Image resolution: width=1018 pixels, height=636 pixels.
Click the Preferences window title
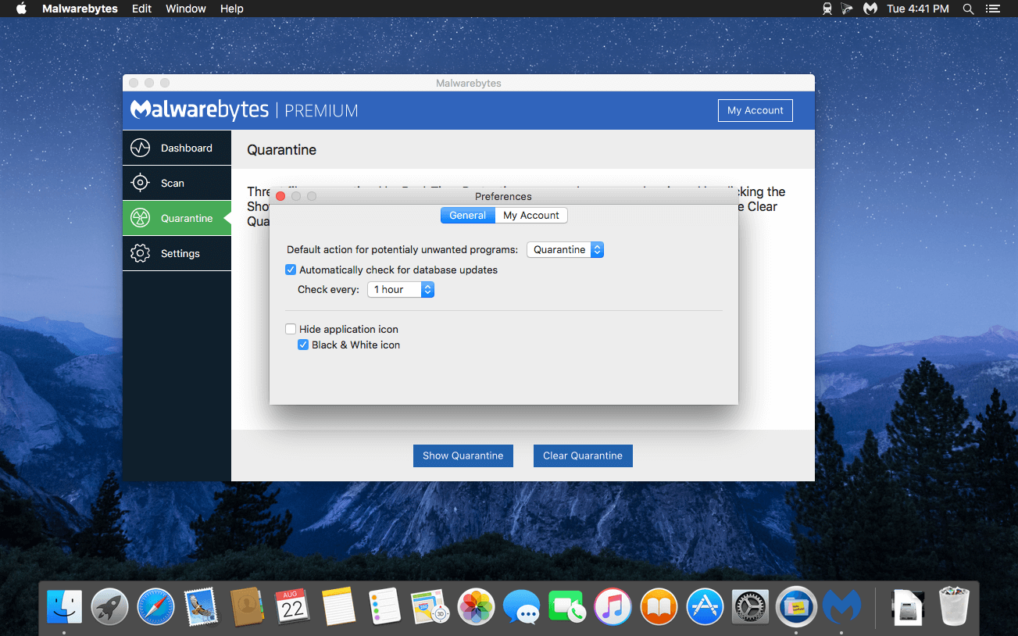tap(503, 196)
